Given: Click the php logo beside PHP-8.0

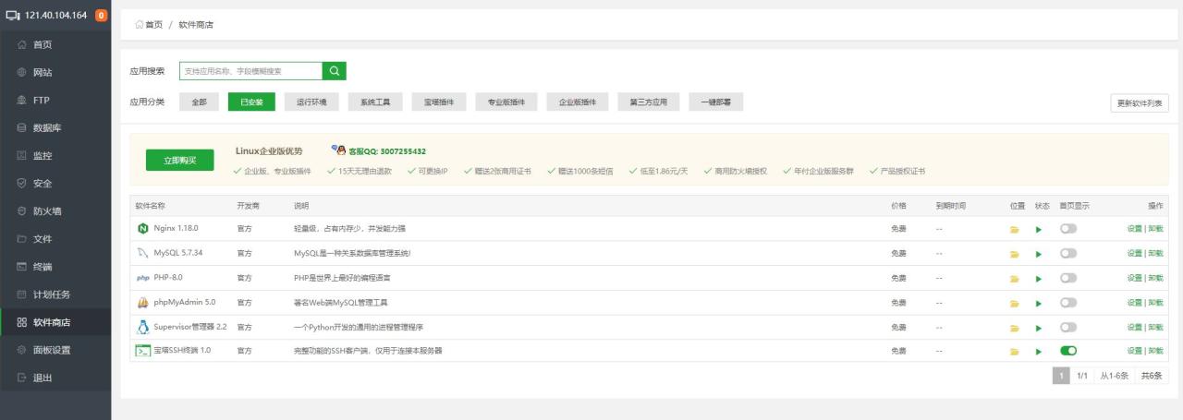Looking at the screenshot, I should pos(142,277).
